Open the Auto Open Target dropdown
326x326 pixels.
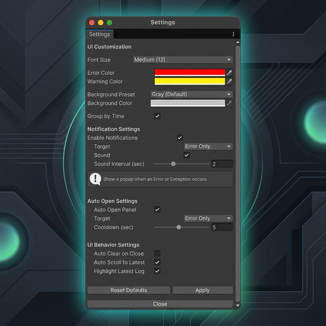[x=208, y=218]
